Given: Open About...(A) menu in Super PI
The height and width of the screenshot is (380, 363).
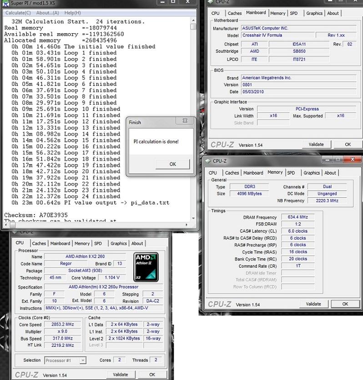Looking at the screenshot, I should 47,13.
